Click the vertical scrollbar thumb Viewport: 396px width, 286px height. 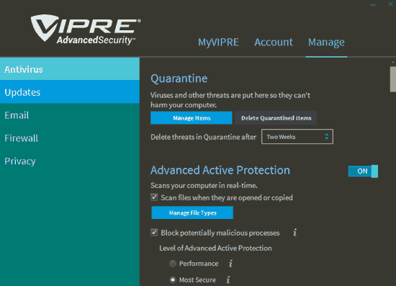(393, 79)
